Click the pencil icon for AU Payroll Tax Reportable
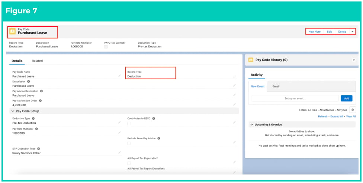The width and height of the screenshot is (363, 183). point(234,162)
